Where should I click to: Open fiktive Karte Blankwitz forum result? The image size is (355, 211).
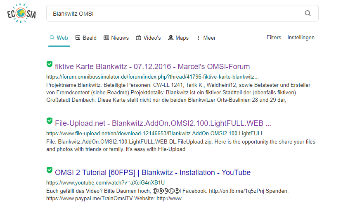coord(152,67)
